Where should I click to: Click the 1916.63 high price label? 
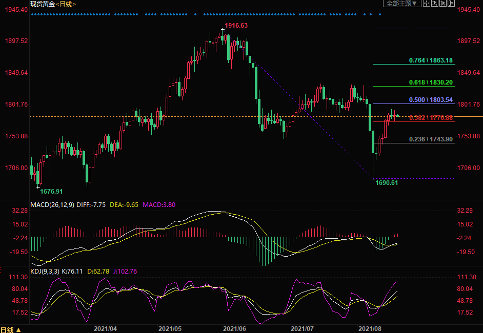tap(236, 26)
